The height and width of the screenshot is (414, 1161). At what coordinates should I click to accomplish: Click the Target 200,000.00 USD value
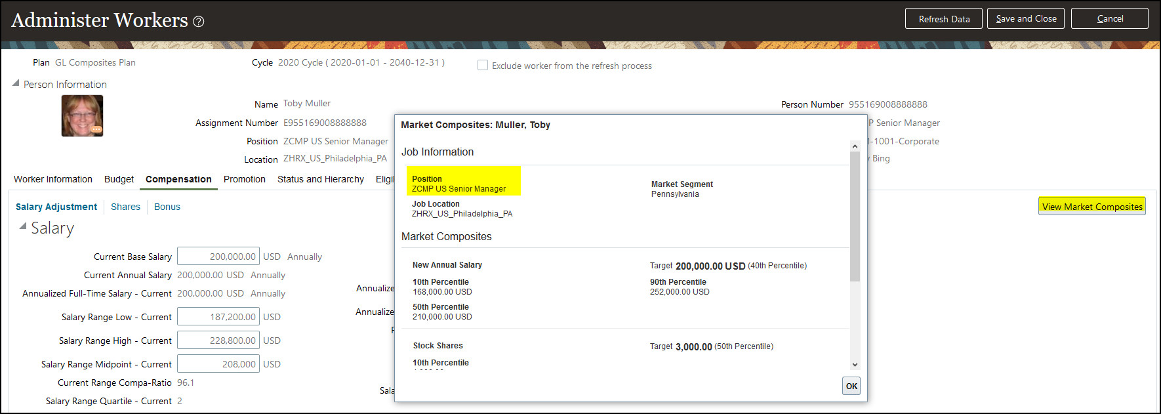tap(710, 266)
